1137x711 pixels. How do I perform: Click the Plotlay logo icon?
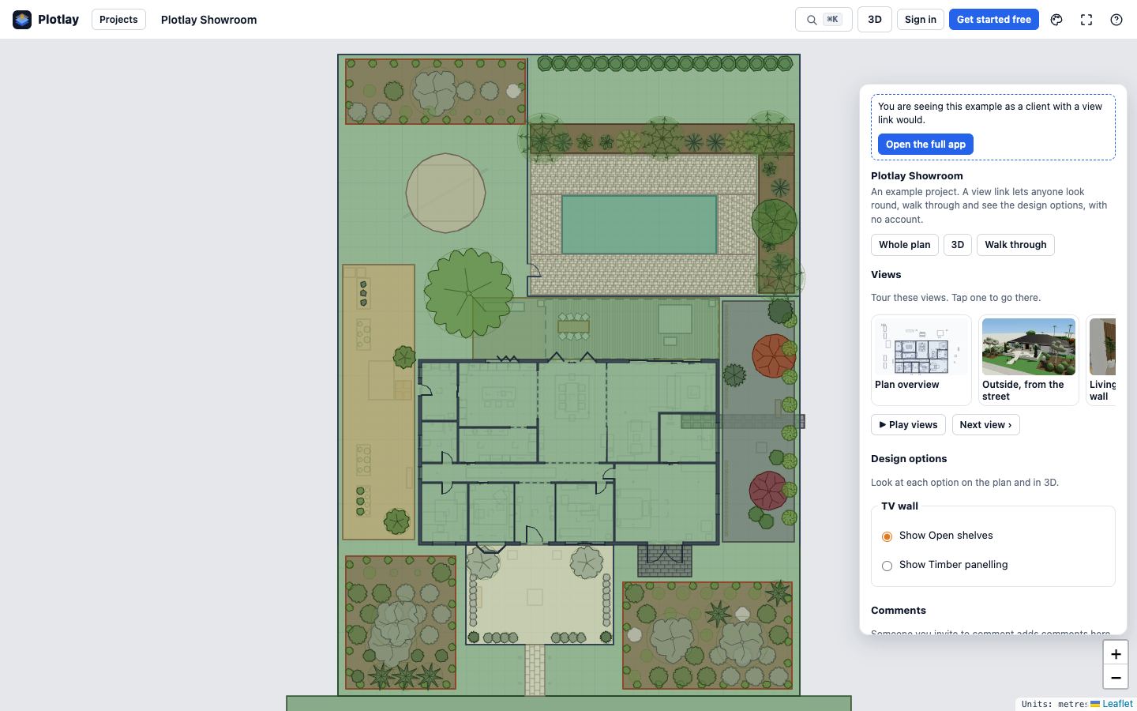pos(22,20)
